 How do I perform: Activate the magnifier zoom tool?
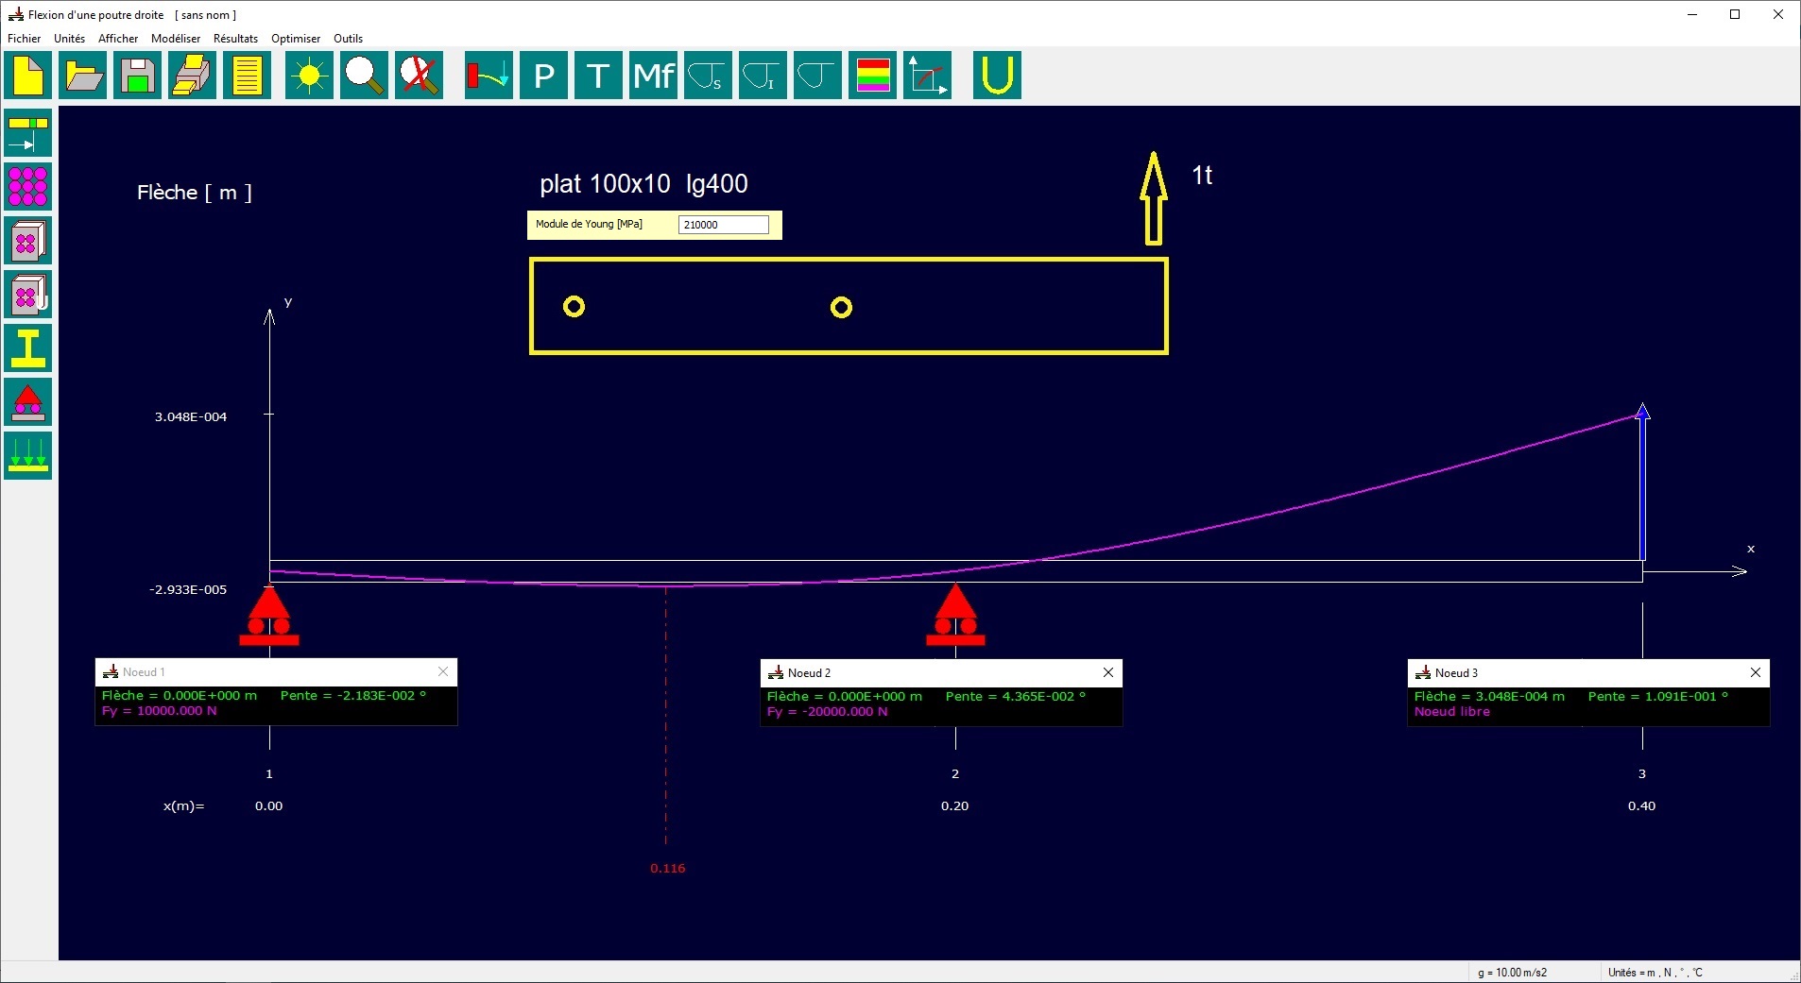(364, 76)
